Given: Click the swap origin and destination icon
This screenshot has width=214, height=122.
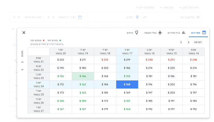Looking at the screenshot, I should point(145,17).
